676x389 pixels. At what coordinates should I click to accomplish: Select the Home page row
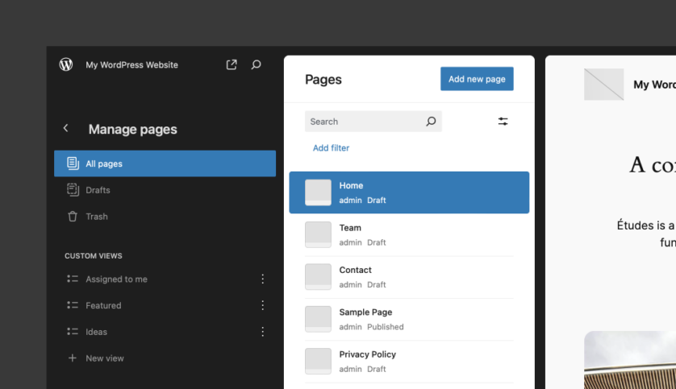pyautogui.click(x=409, y=192)
